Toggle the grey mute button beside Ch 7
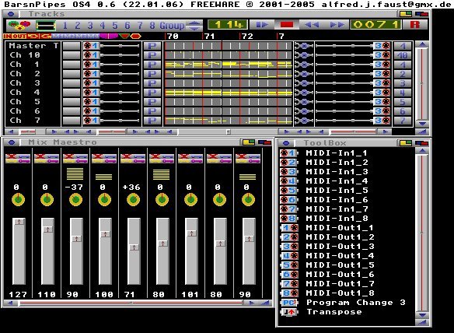This screenshot has height=333, width=454. 72,121
